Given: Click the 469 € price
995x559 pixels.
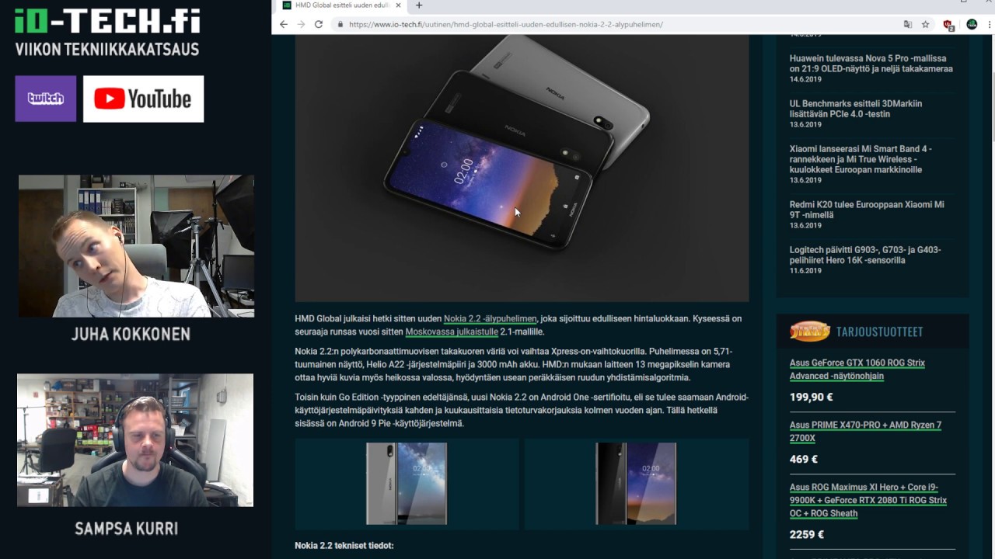Looking at the screenshot, I should click(804, 460).
